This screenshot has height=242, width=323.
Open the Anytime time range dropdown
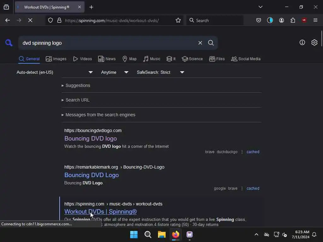tap(115, 72)
